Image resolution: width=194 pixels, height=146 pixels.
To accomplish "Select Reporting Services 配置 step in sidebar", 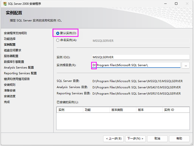I will (20, 73).
